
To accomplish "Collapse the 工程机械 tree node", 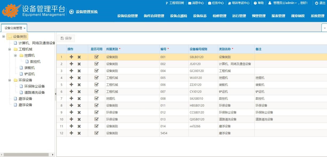I will [10, 50].
